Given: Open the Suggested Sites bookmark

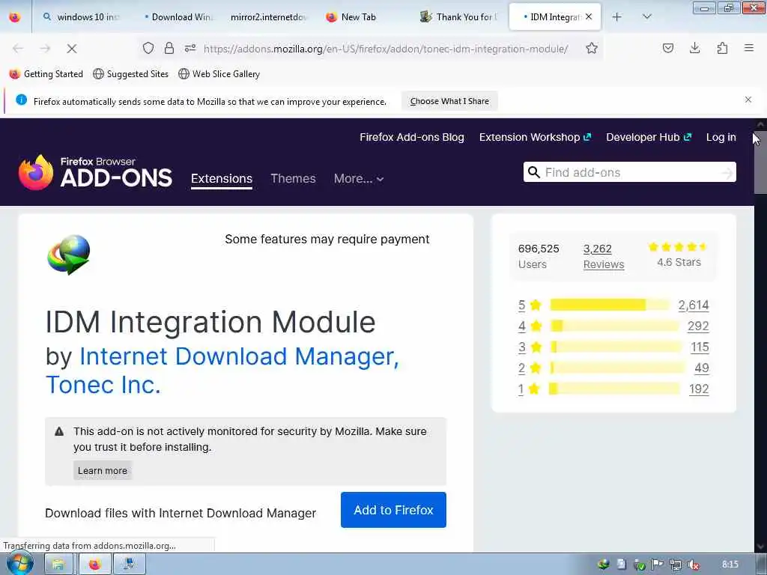Looking at the screenshot, I should 130,74.
